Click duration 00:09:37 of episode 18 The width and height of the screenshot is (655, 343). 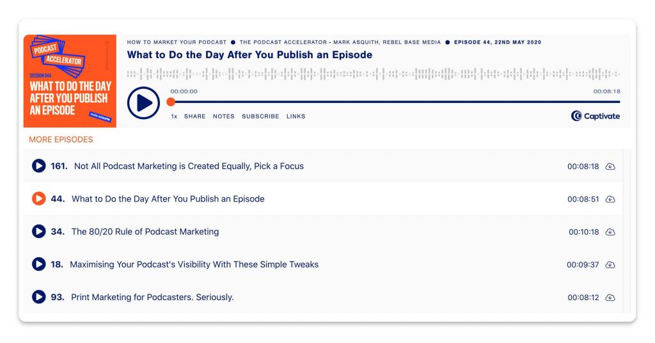coord(583,265)
